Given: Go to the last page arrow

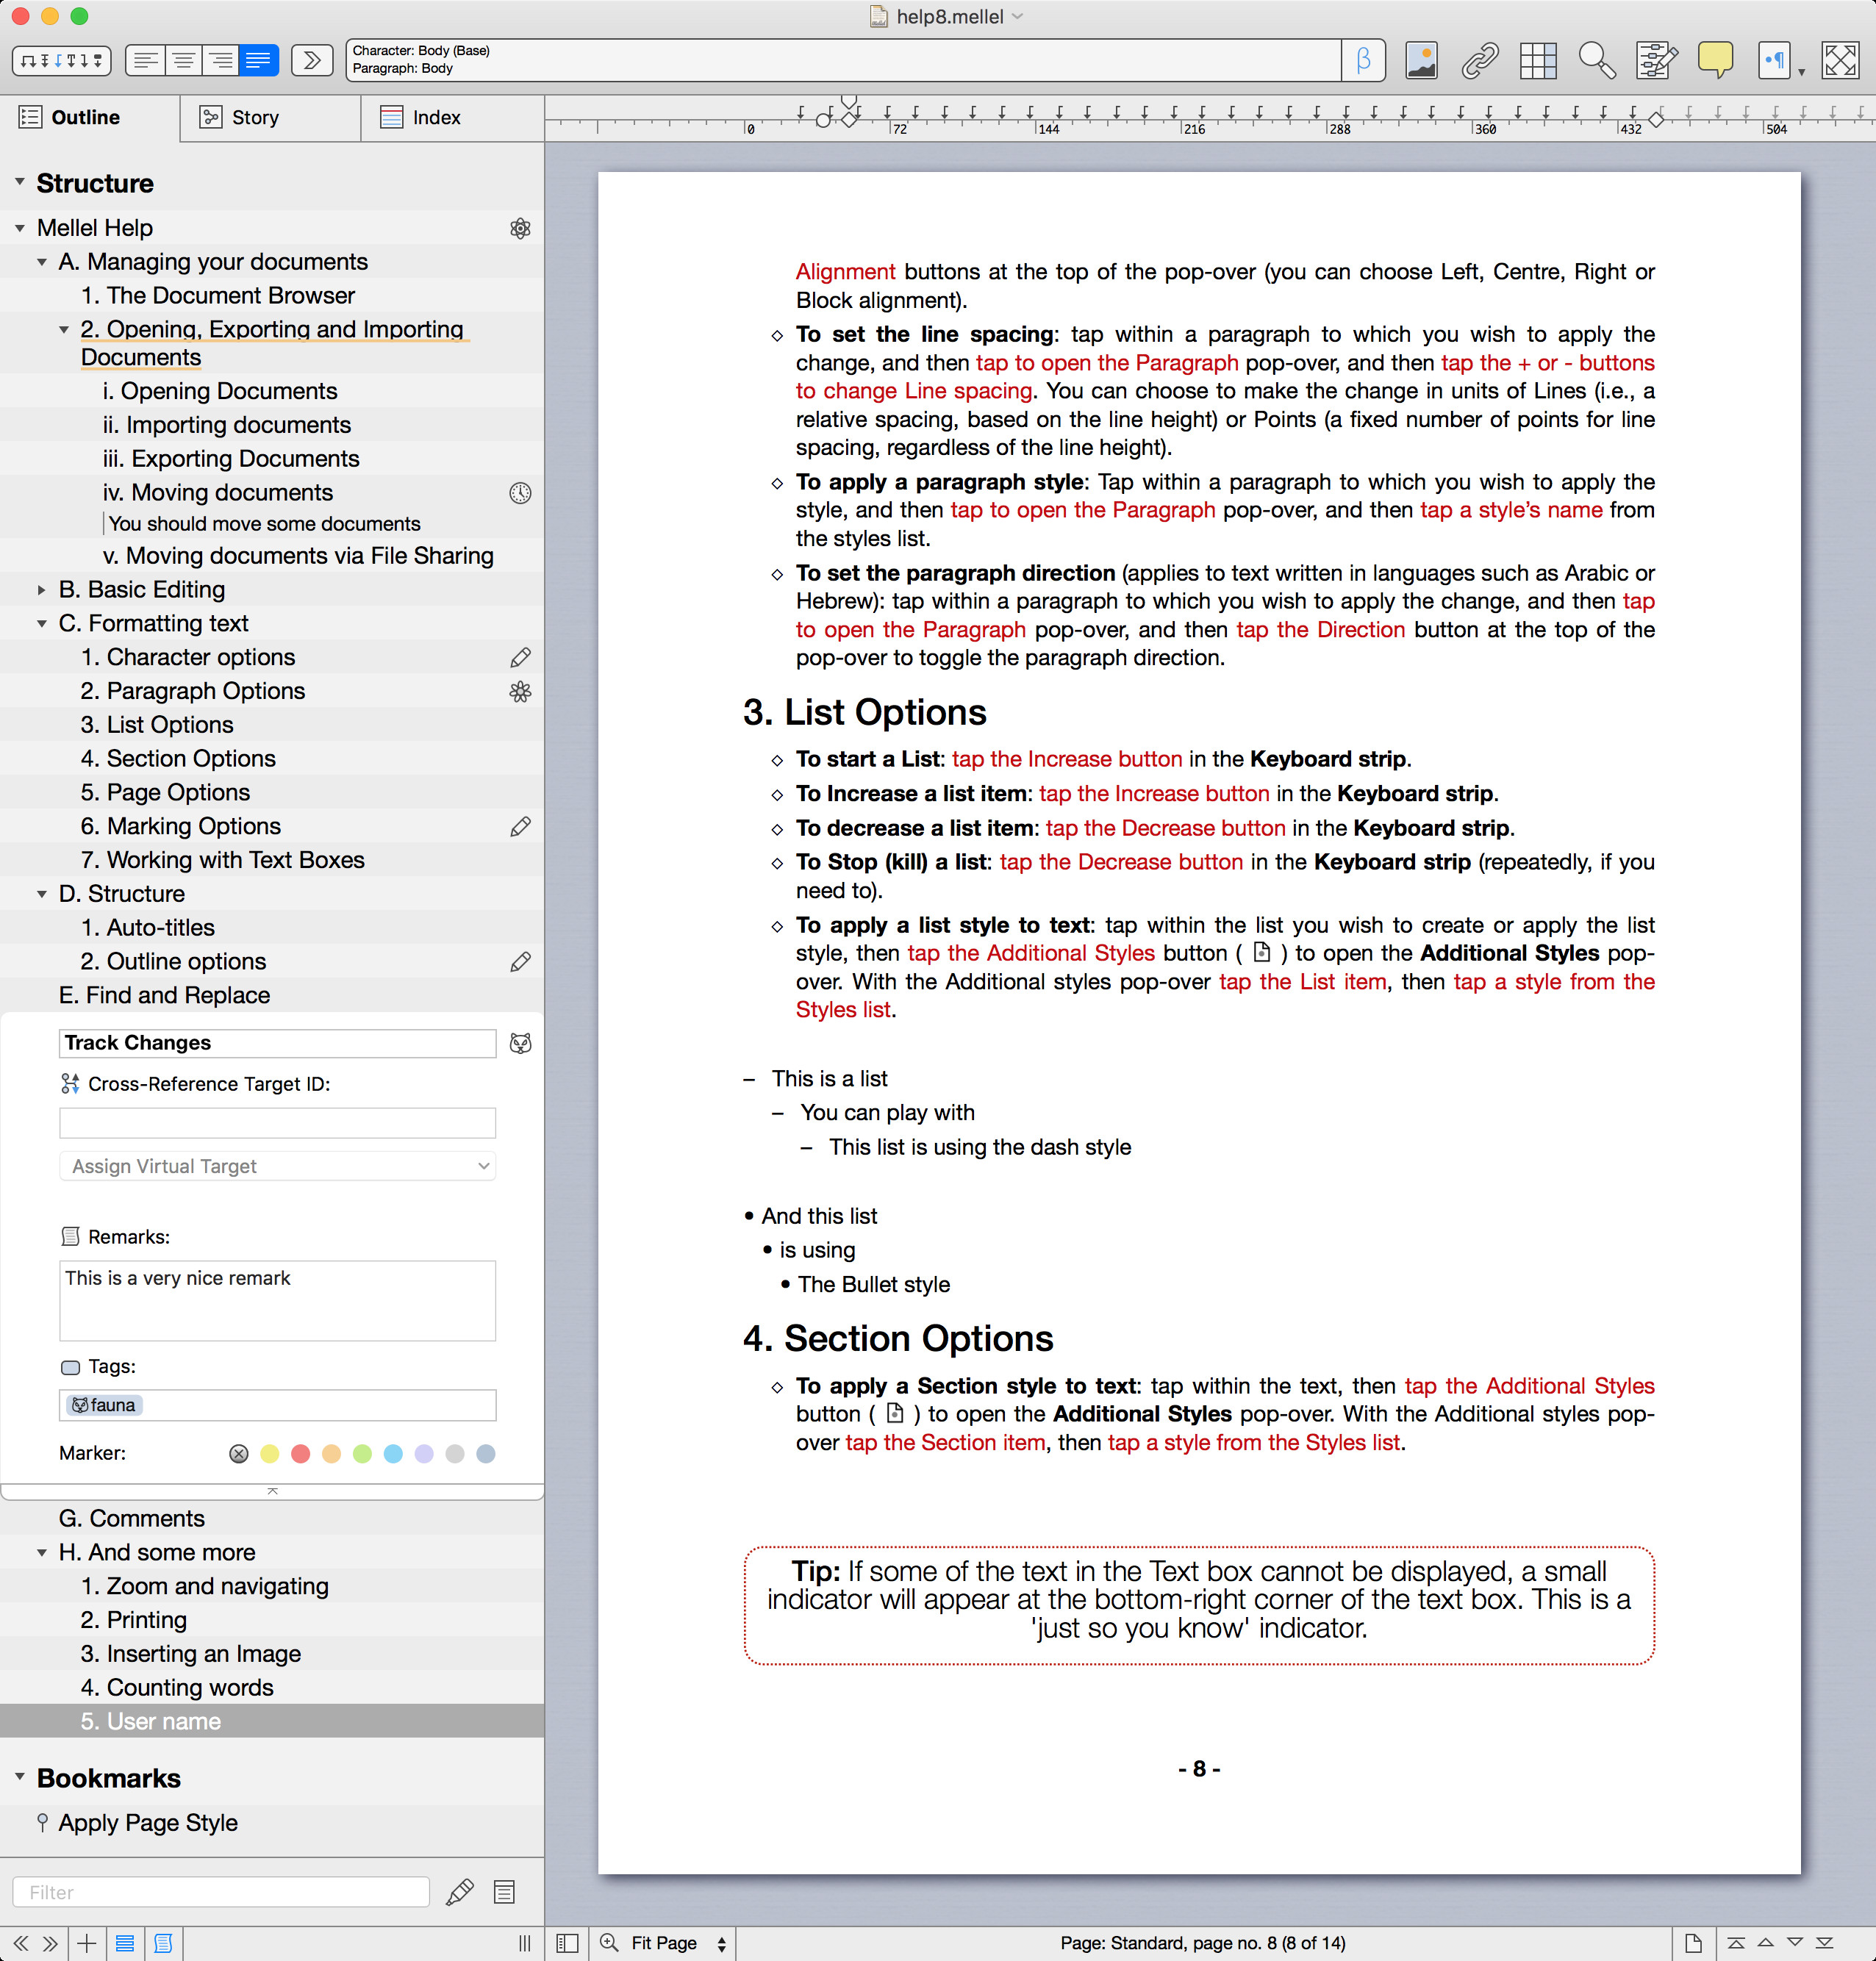Looking at the screenshot, I should (x=1825, y=1943).
